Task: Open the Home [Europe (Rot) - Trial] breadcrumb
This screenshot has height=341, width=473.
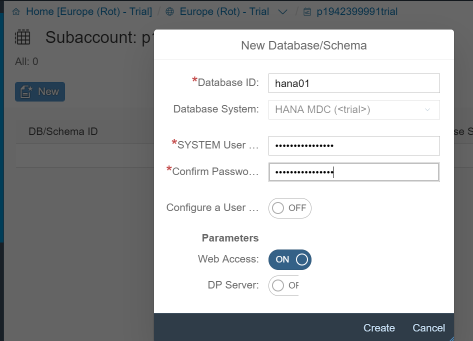Action: 88,11
